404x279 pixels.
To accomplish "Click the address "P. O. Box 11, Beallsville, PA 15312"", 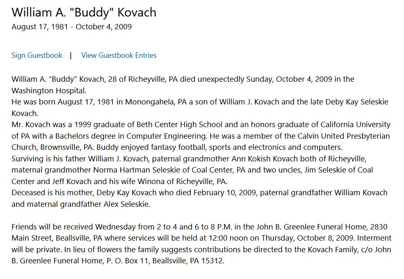I will coord(165,261).
